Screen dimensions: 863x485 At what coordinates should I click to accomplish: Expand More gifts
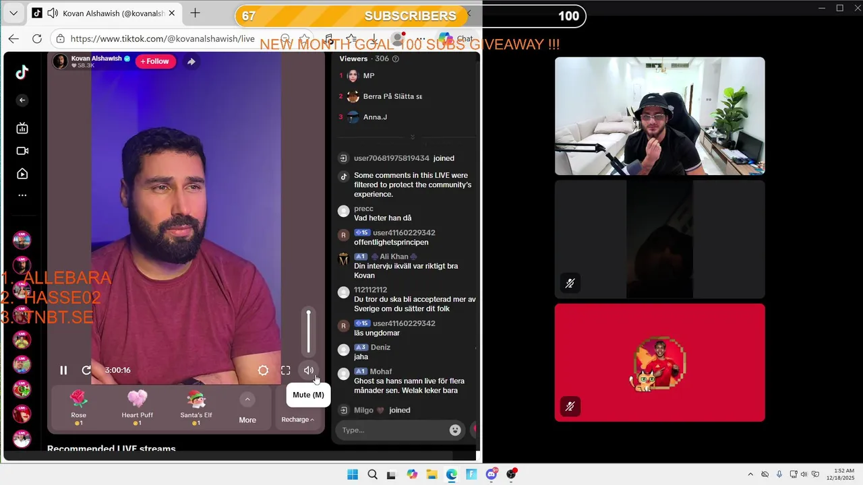(247, 408)
